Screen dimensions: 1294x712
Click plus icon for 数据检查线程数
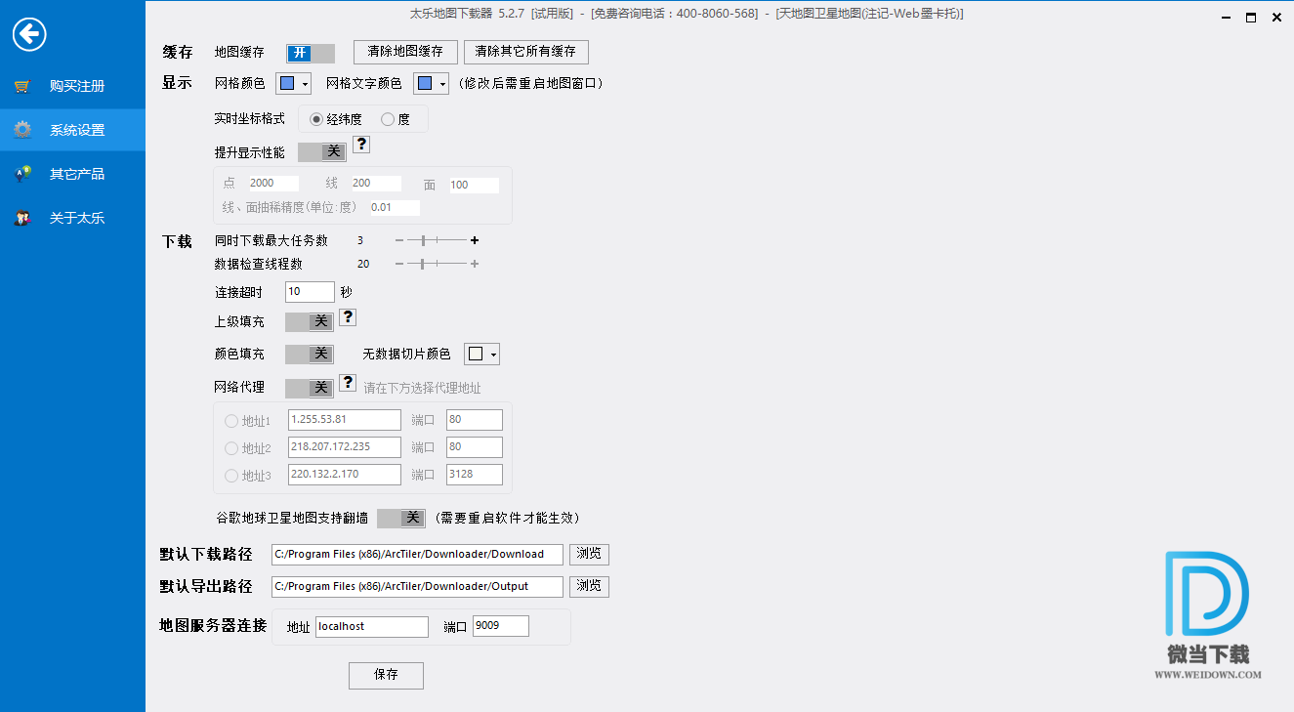click(x=475, y=264)
